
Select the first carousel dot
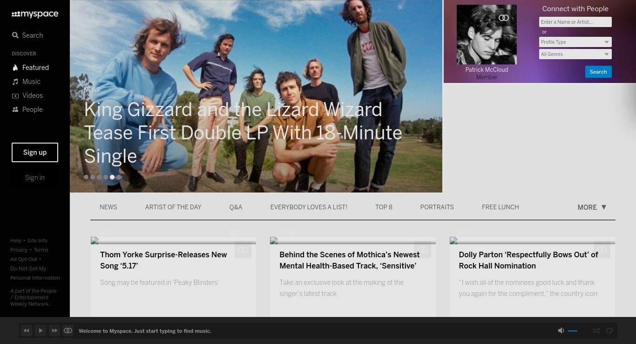tap(86, 177)
